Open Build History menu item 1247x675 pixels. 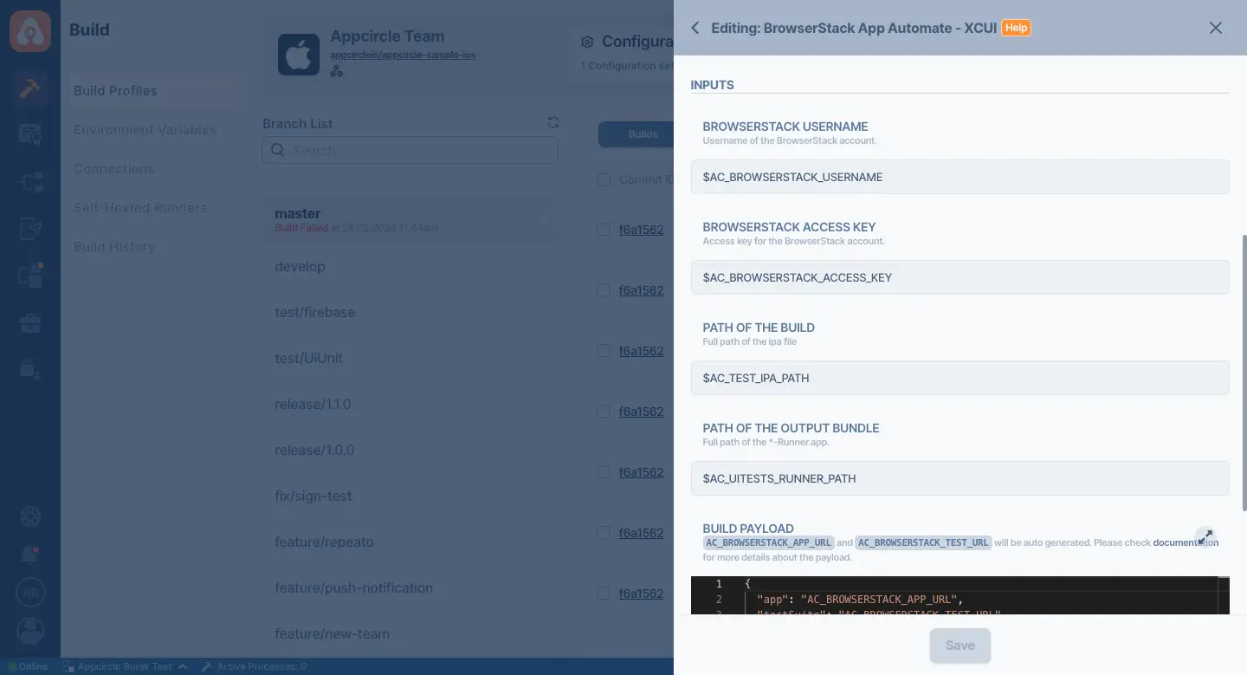114,247
